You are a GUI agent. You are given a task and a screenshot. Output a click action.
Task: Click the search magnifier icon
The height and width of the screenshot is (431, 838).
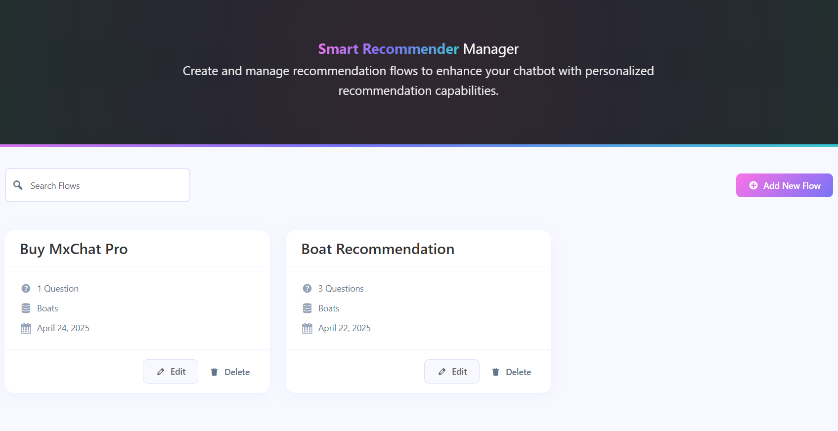coord(18,185)
